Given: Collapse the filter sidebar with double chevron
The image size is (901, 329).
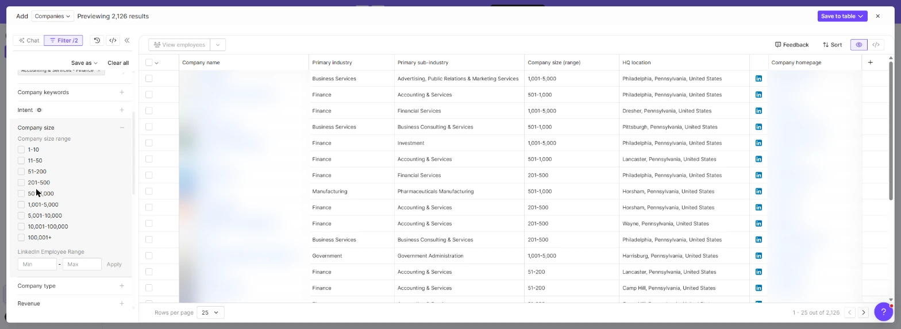Looking at the screenshot, I should (x=127, y=40).
